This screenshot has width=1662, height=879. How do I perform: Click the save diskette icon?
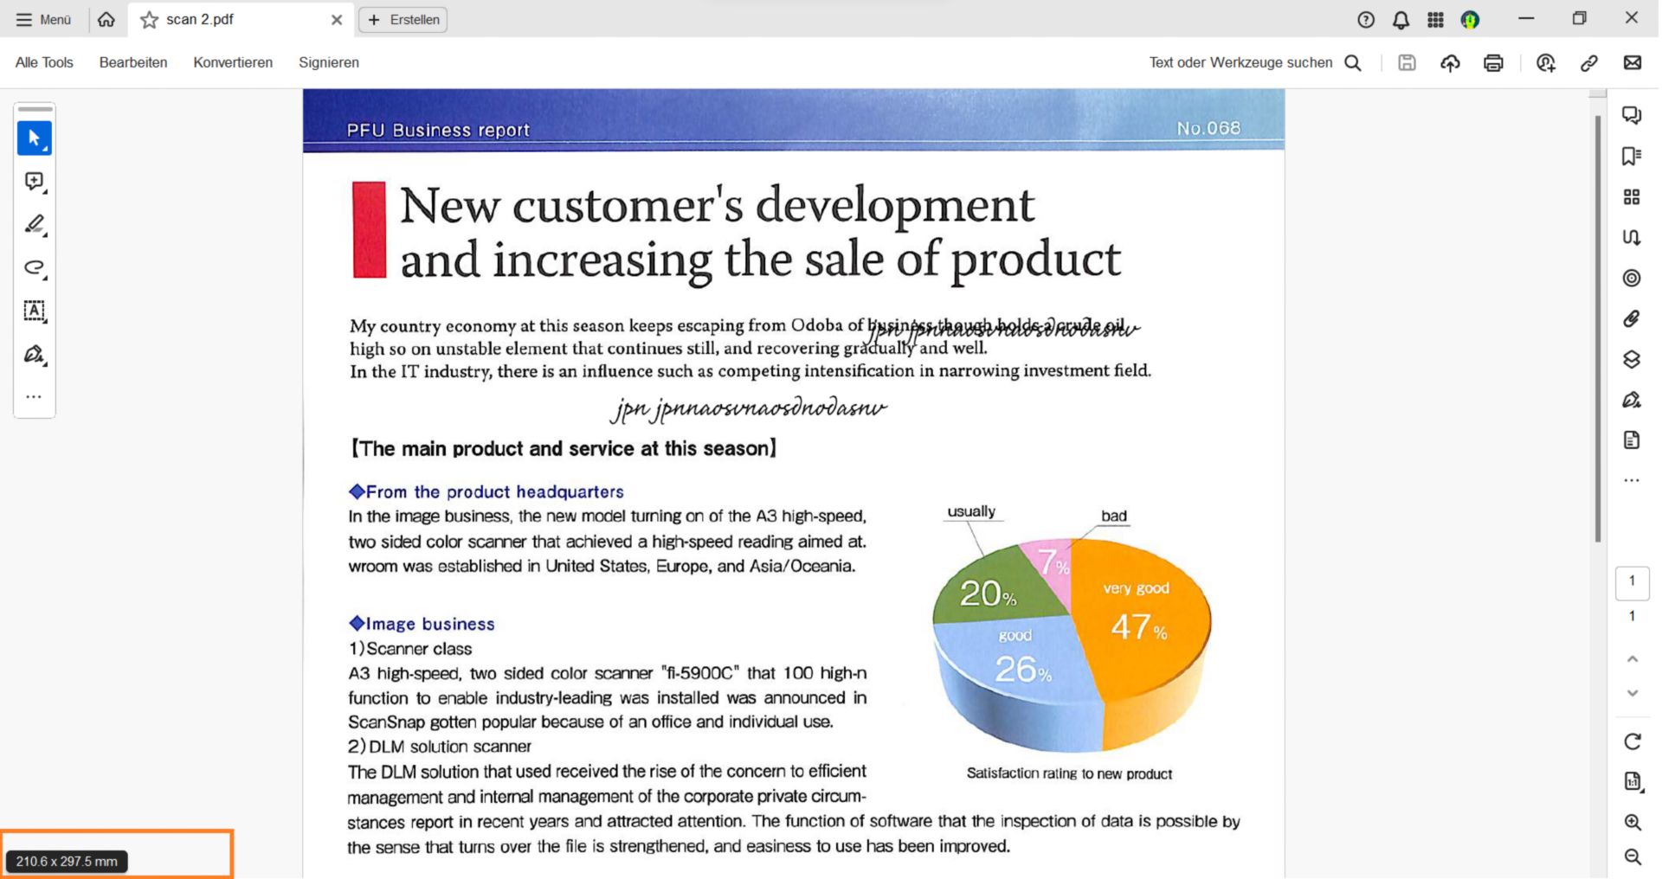click(1408, 62)
